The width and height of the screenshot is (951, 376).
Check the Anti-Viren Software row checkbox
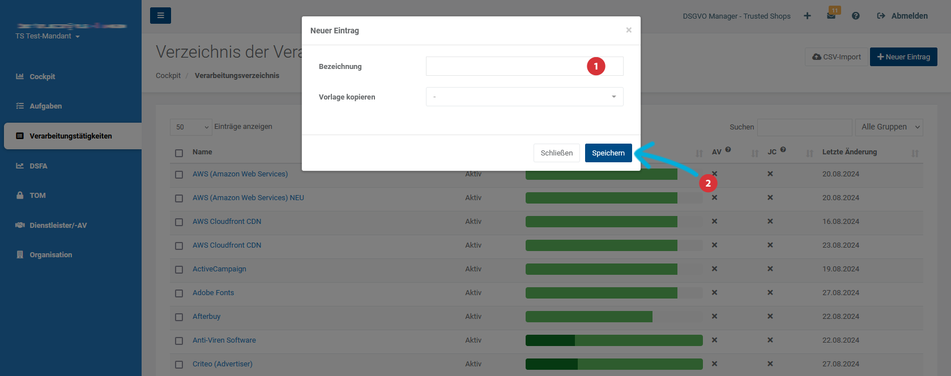pyautogui.click(x=179, y=341)
